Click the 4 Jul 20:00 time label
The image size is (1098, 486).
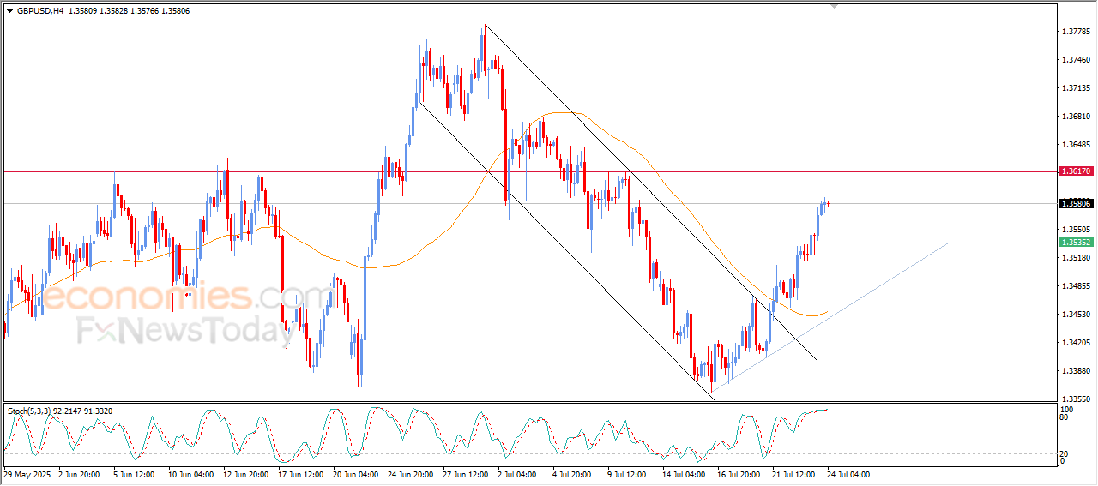tap(574, 474)
